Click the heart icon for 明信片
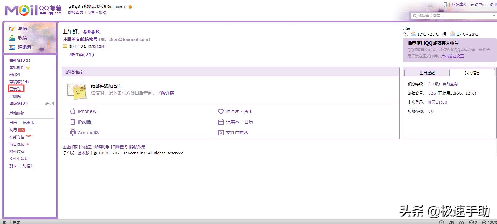497x224 pixels. (221, 111)
